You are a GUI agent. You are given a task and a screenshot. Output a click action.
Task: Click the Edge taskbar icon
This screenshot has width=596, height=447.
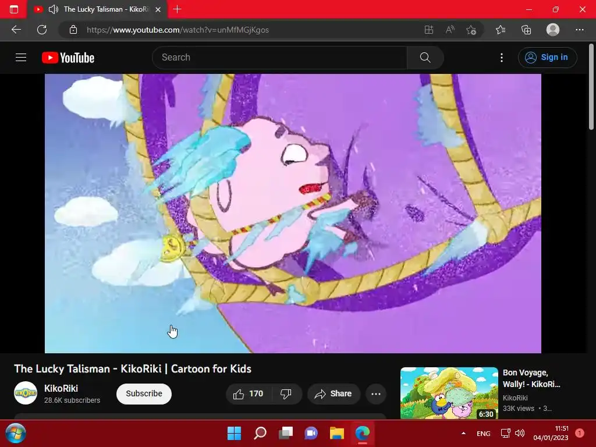coord(362,433)
